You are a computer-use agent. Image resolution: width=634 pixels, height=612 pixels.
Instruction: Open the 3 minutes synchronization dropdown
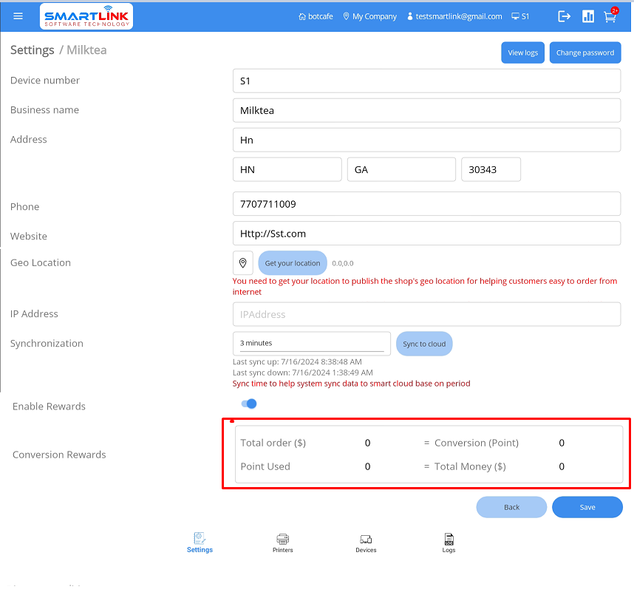coord(311,343)
